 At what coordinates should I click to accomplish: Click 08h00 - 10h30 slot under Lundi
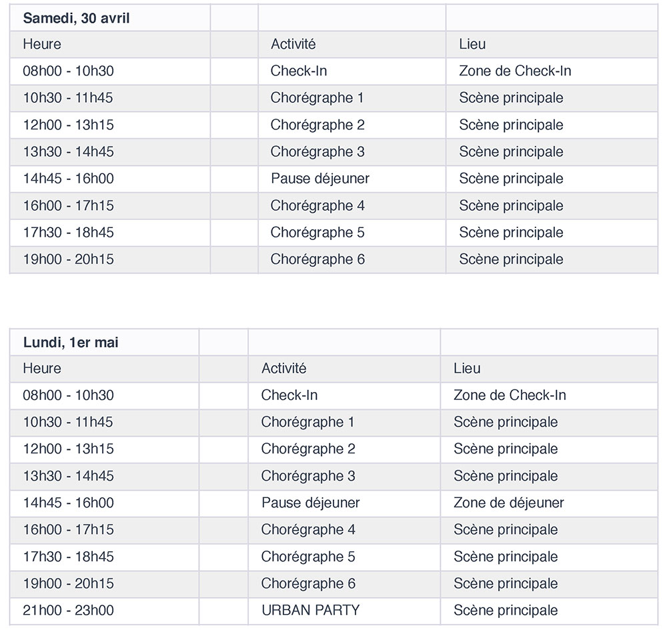[x=68, y=395]
